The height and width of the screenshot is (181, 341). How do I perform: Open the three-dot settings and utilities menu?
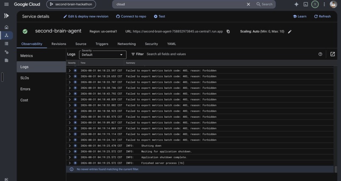[324, 4]
